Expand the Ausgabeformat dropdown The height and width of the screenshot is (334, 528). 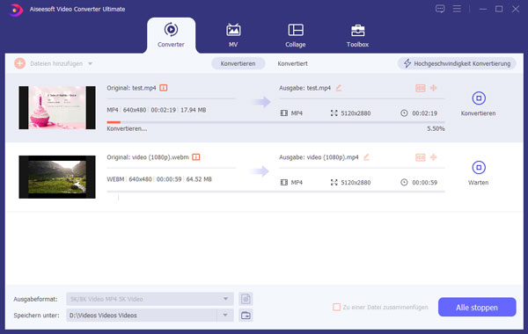225,299
